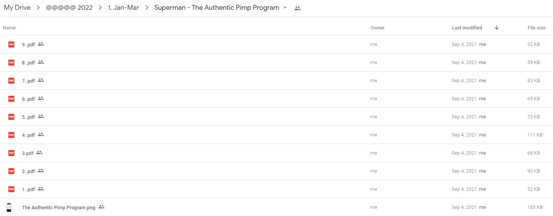Navigate to 1. Jan-Mar breadcrumb folder
The image size is (553, 216).
pos(123,8)
